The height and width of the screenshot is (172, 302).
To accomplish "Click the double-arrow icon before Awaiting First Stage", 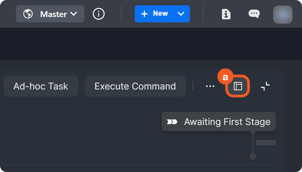I will click(x=172, y=122).
